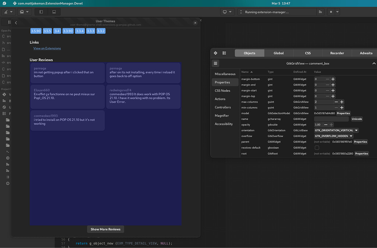Toggle the receives-default checkbox
This screenshot has width=377, height=248.
coord(317,148)
